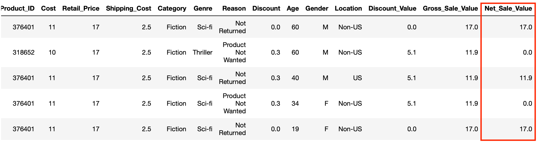This screenshot has height=144, width=539.
Task: Select the highlighted Net_Sale_Value column header
Action: [x=508, y=8]
